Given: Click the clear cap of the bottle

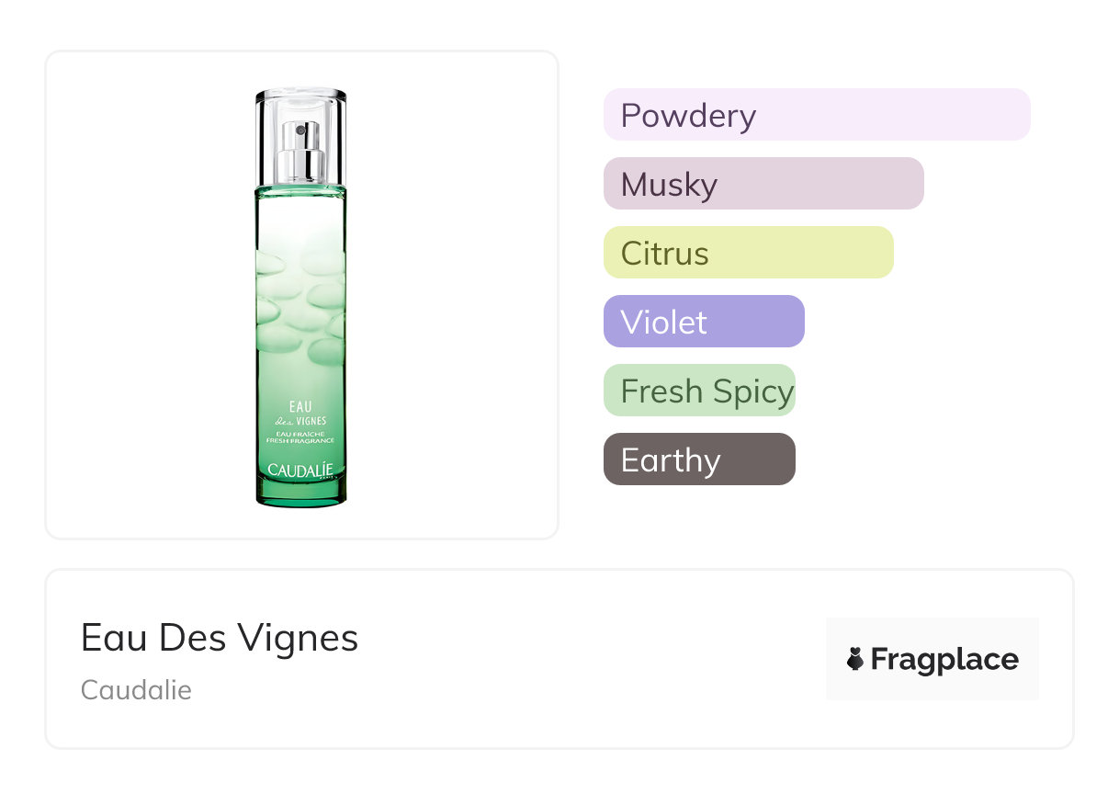Looking at the screenshot, I should pyautogui.click(x=301, y=103).
